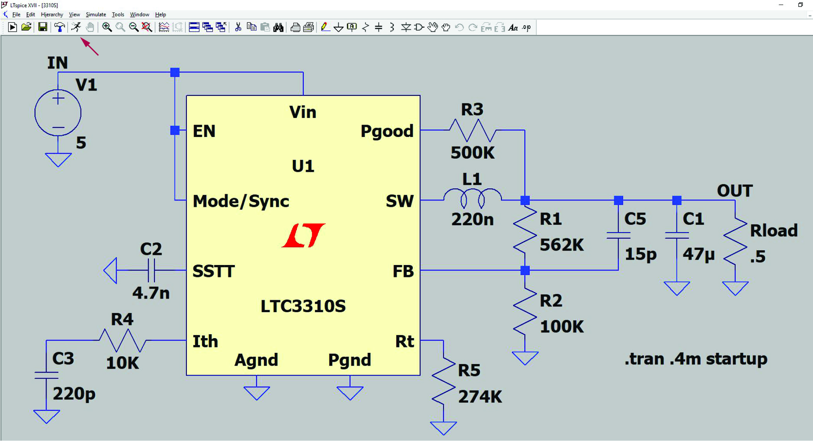Screen dimensions: 813x441
Task: Click the C2 value 4.7n
Action: (x=151, y=292)
